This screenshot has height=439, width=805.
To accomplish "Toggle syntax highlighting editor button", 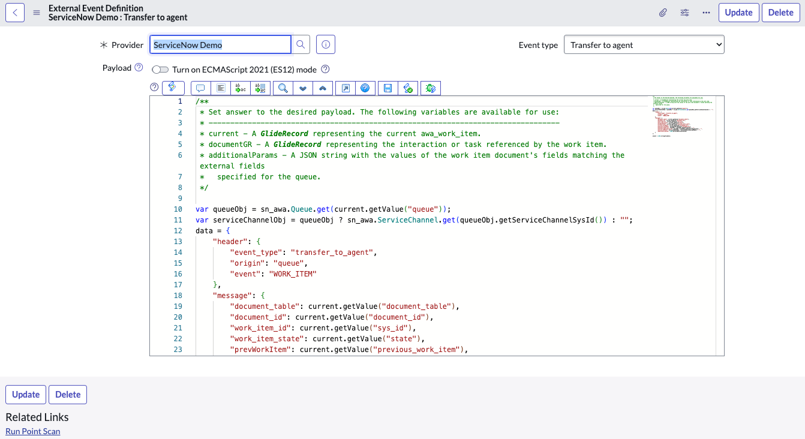I will pyautogui.click(x=173, y=88).
